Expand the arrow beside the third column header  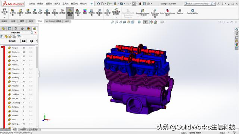point(37,41)
